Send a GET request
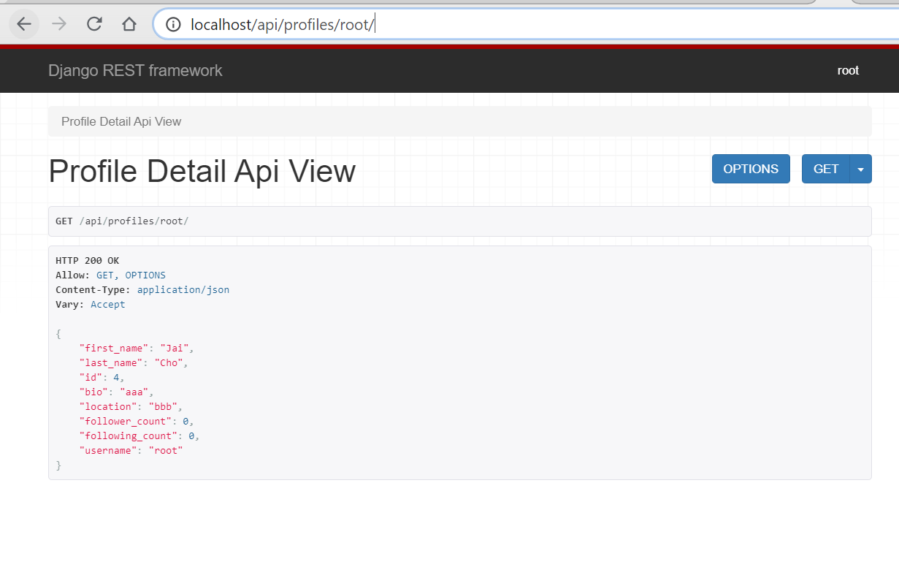This screenshot has width=899, height=567. coord(826,169)
